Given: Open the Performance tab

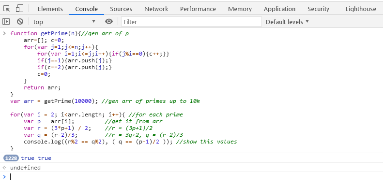Looking at the screenshot, I should click(x=198, y=9).
